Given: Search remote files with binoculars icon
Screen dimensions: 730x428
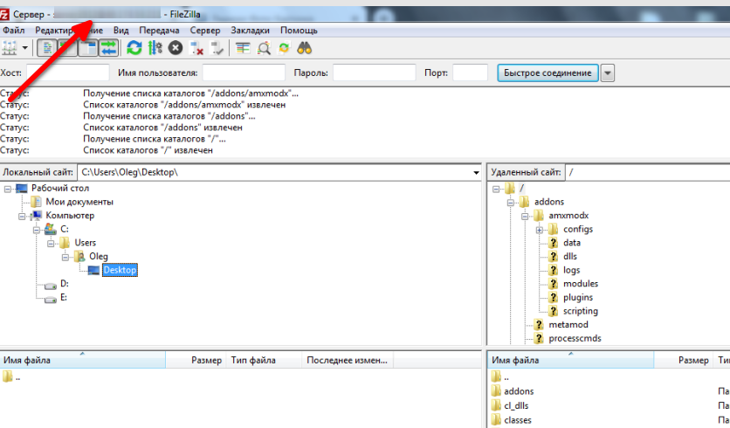Looking at the screenshot, I should tap(305, 48).
